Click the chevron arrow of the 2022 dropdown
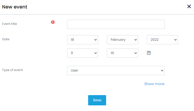This screenshot has height=111, width=194. 175,40
